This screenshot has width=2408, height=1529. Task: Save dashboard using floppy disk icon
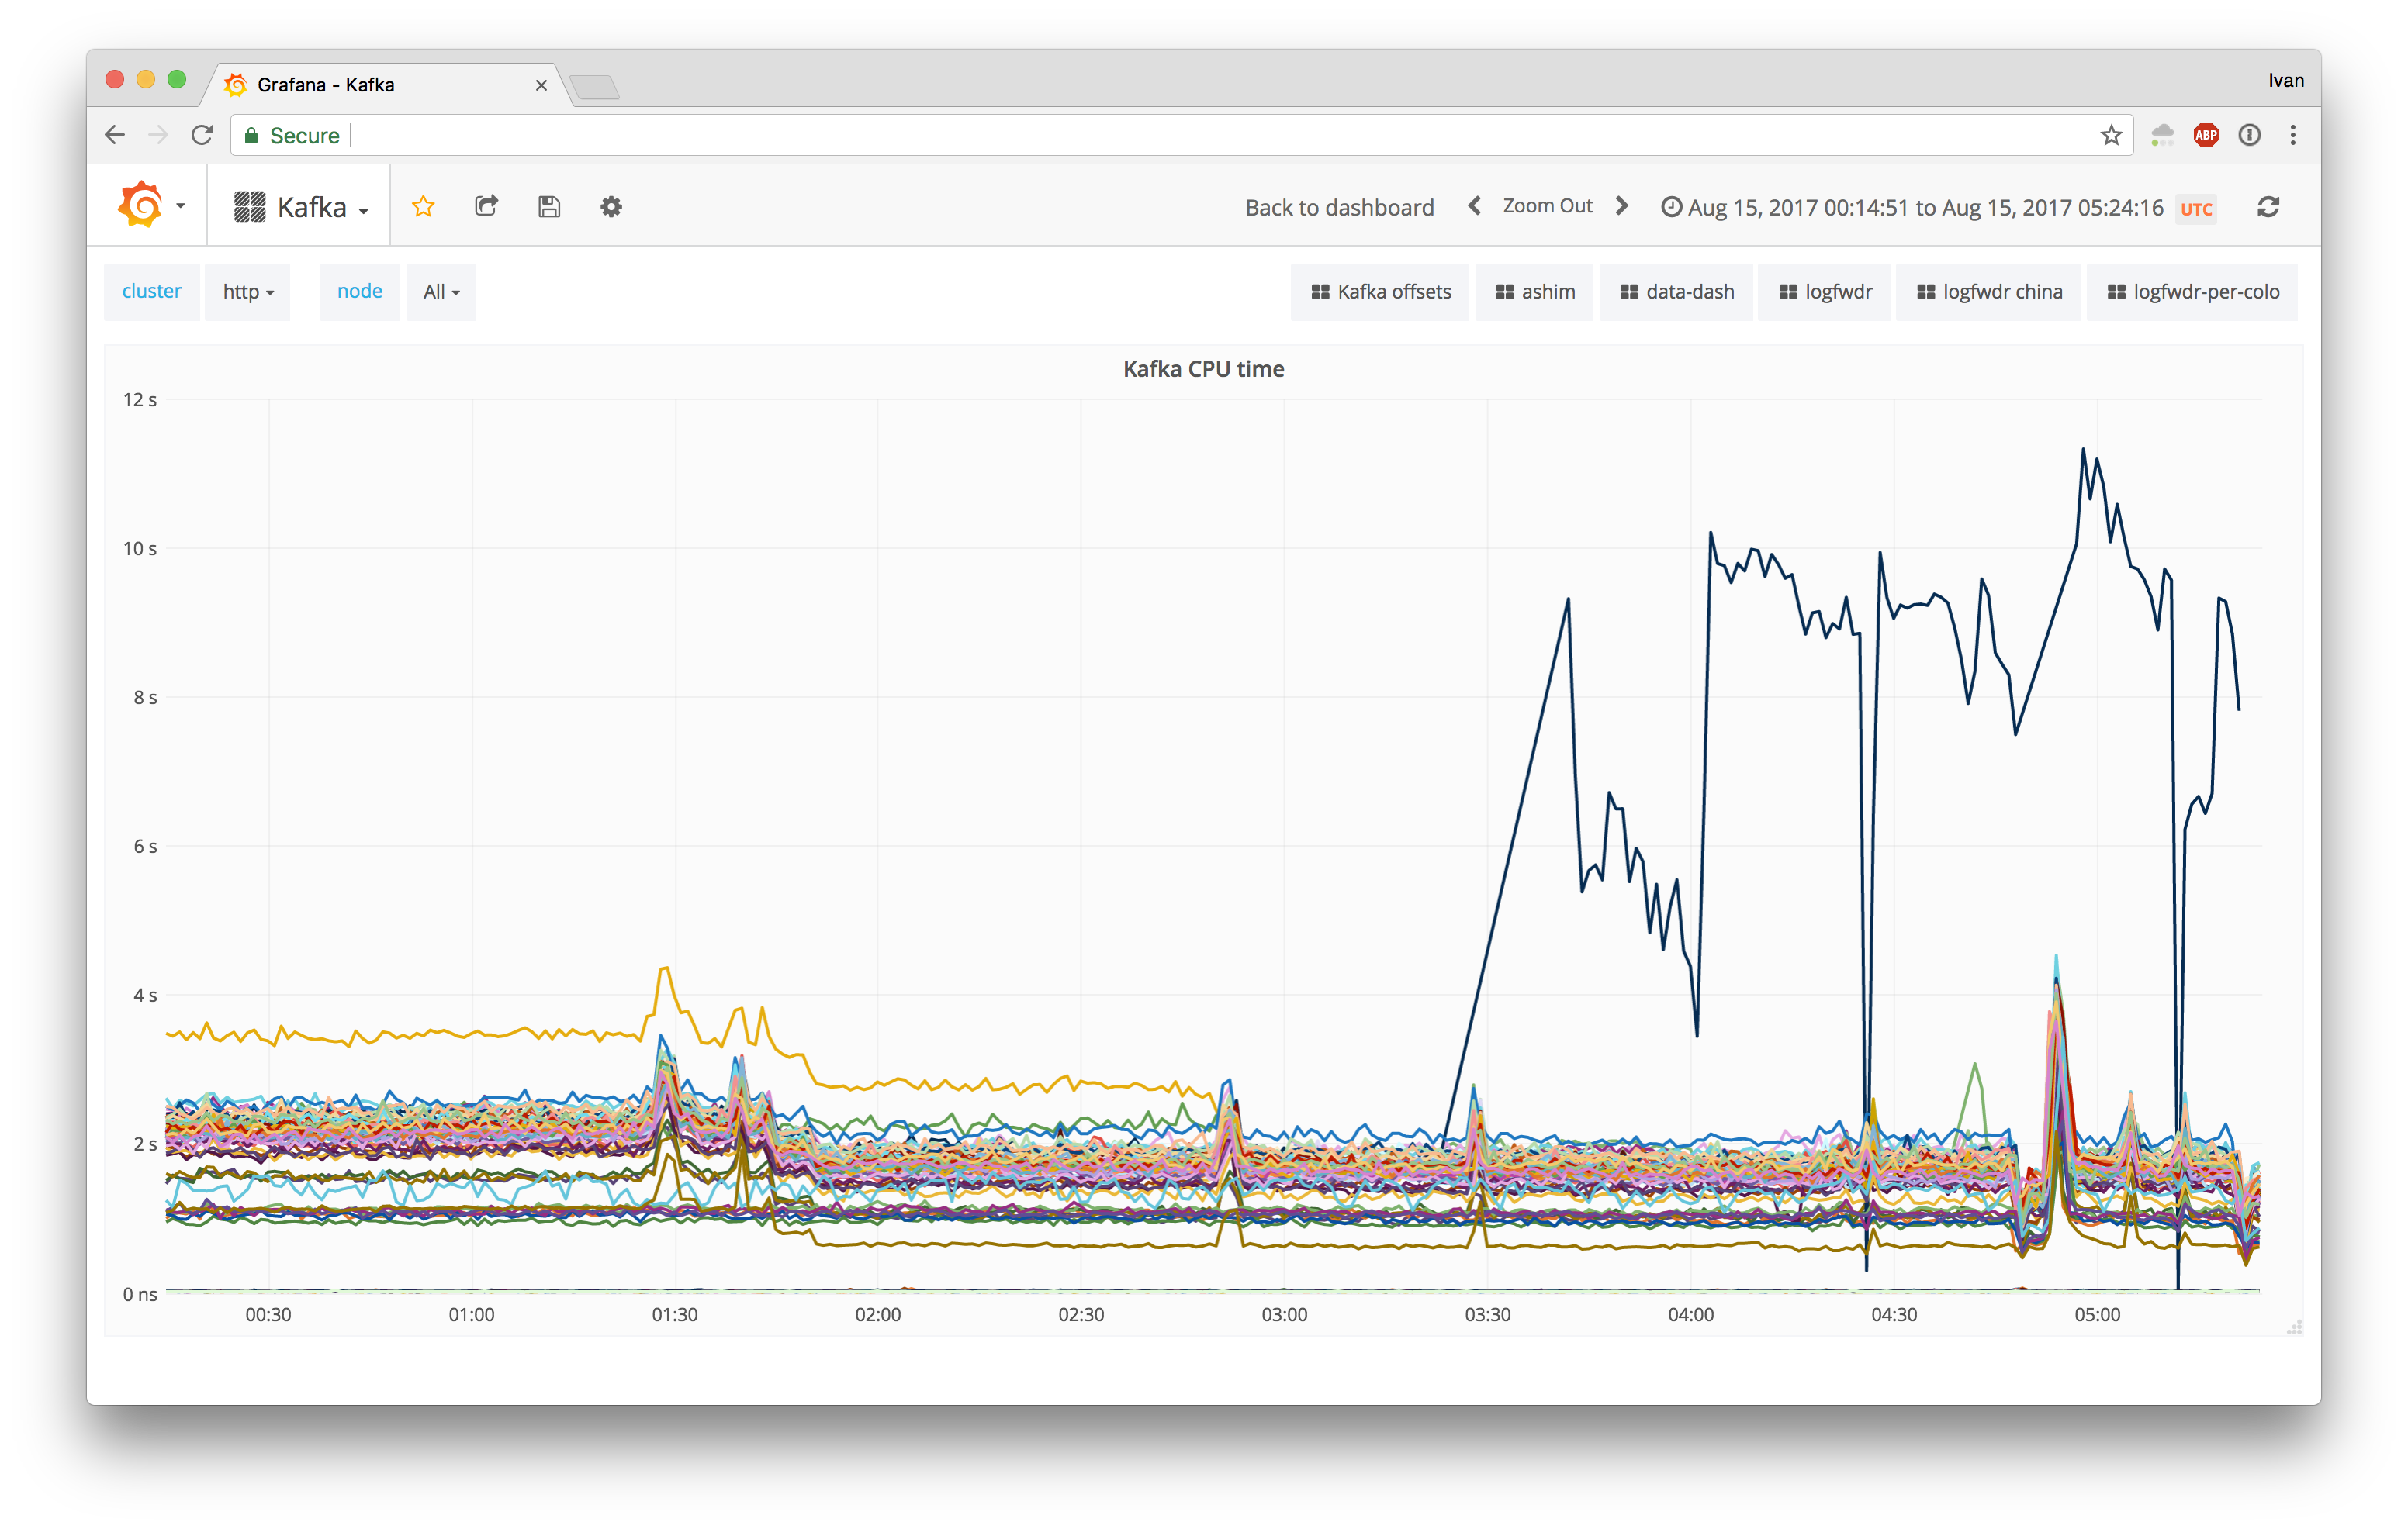coord(549,207)
